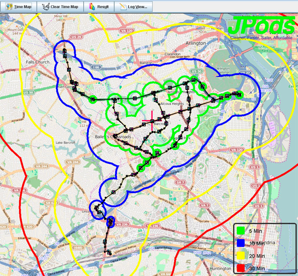Select the easternmost station on the network
The width and height of the screenshot is (298, 276).
pos(239,94)
